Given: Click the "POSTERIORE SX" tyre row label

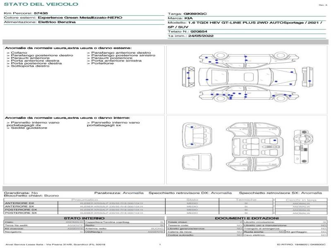Looking at the screenshot, I should (x=21, y=213).
